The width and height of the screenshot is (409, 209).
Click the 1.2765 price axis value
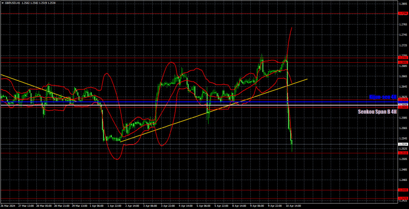click(x=402, y=24)
